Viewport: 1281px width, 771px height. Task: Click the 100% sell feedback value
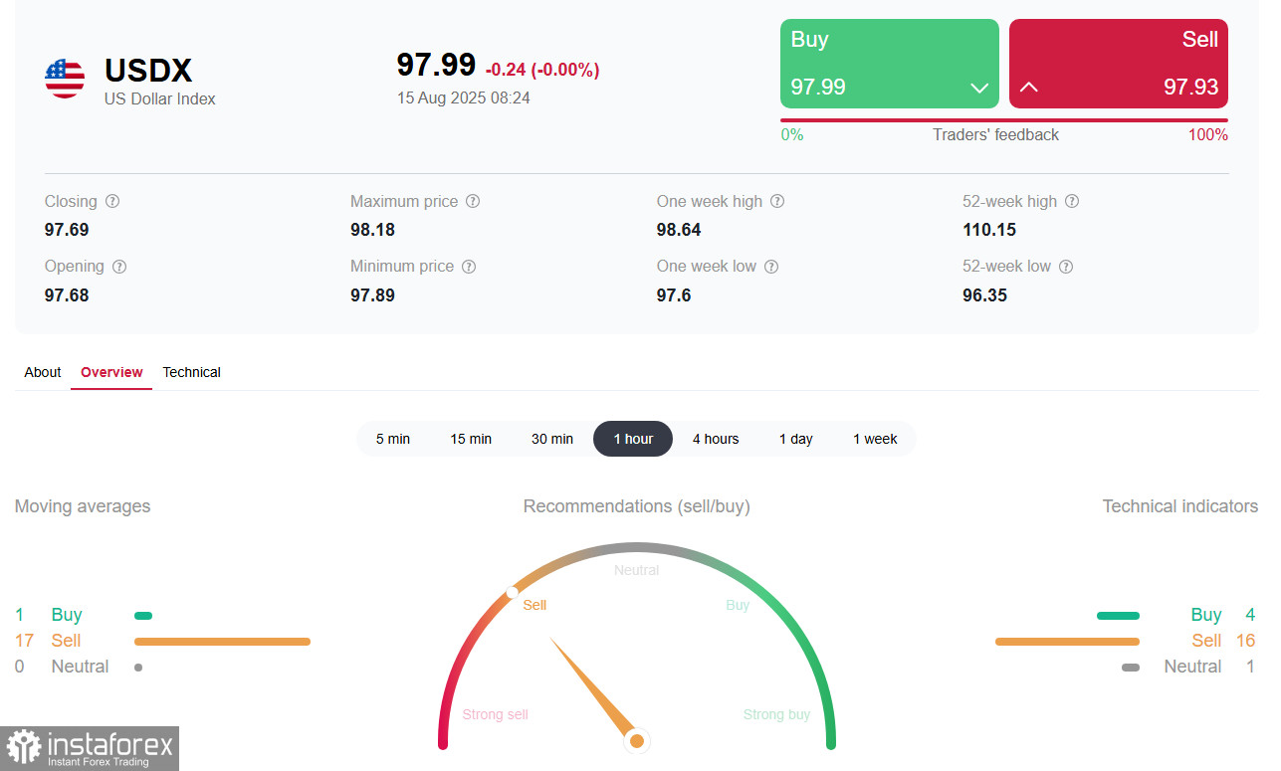click(x=1208, y=134)
